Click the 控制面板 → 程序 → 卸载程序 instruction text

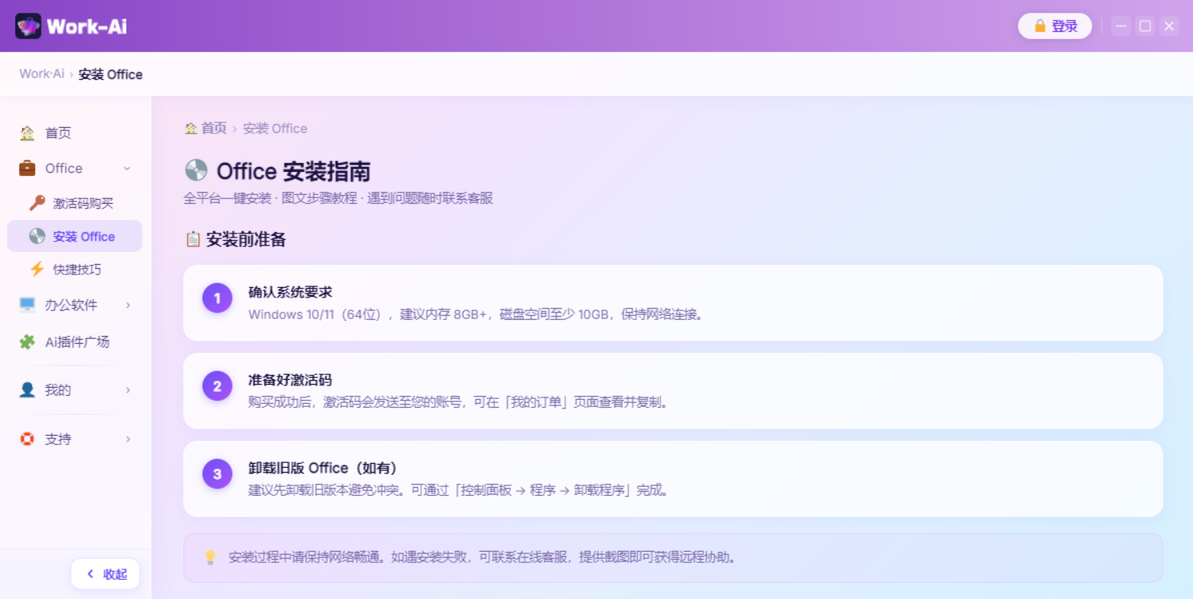[x=459, y=490]
